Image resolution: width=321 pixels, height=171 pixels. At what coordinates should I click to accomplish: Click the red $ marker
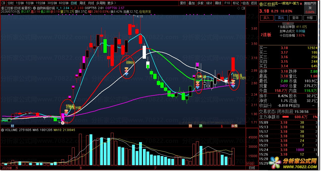coord(222,126)
